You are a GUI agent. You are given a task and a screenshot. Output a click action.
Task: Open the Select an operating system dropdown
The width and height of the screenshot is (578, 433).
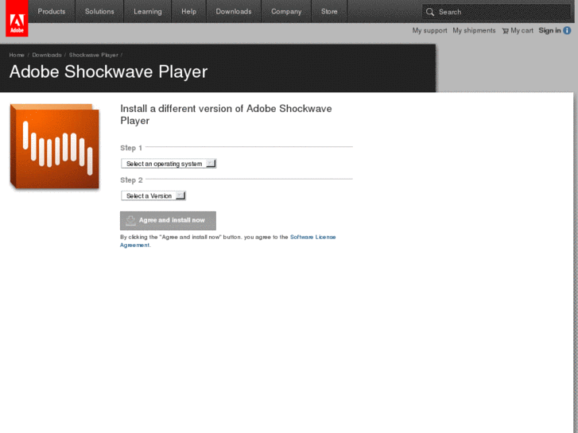(x=169, y=164)
